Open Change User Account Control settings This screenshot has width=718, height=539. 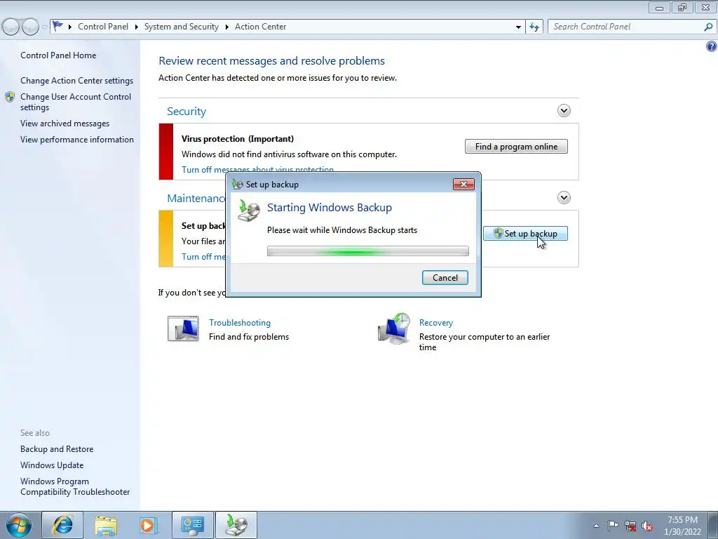76,102
